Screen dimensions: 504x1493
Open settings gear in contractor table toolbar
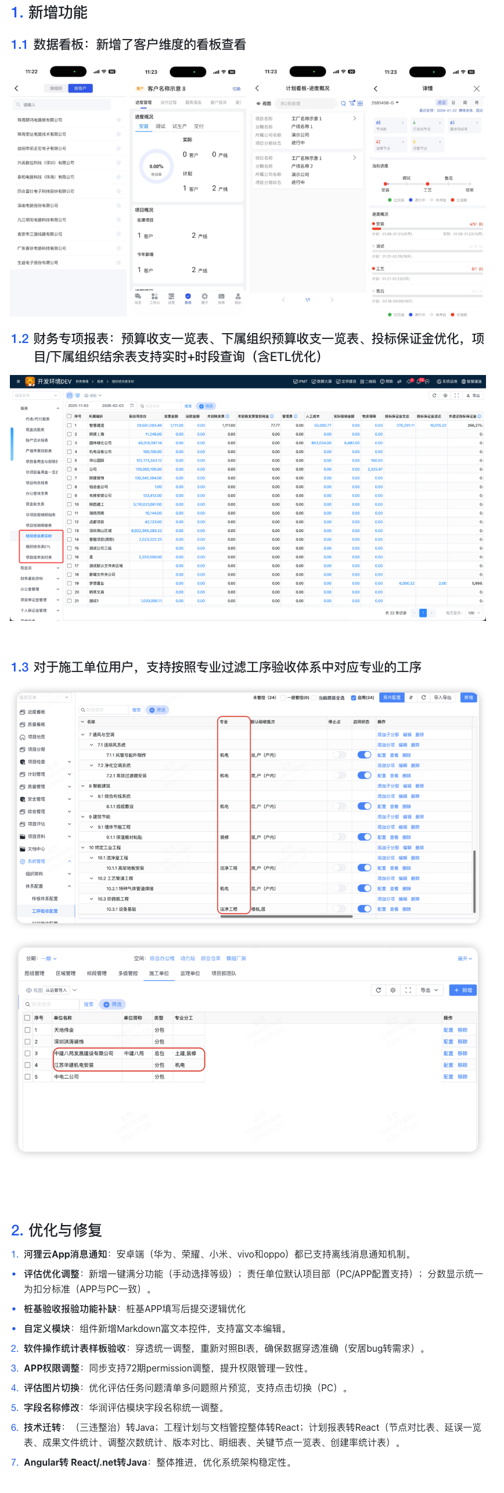click(393, 990)
